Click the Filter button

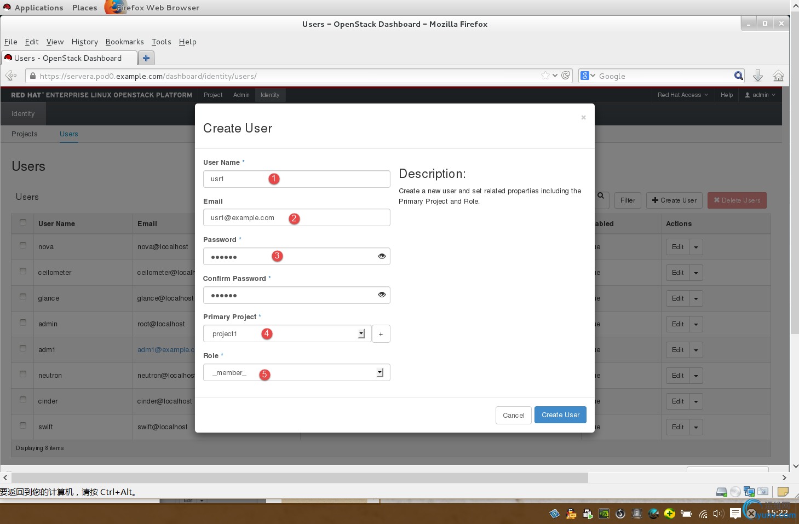coord(628,200)
